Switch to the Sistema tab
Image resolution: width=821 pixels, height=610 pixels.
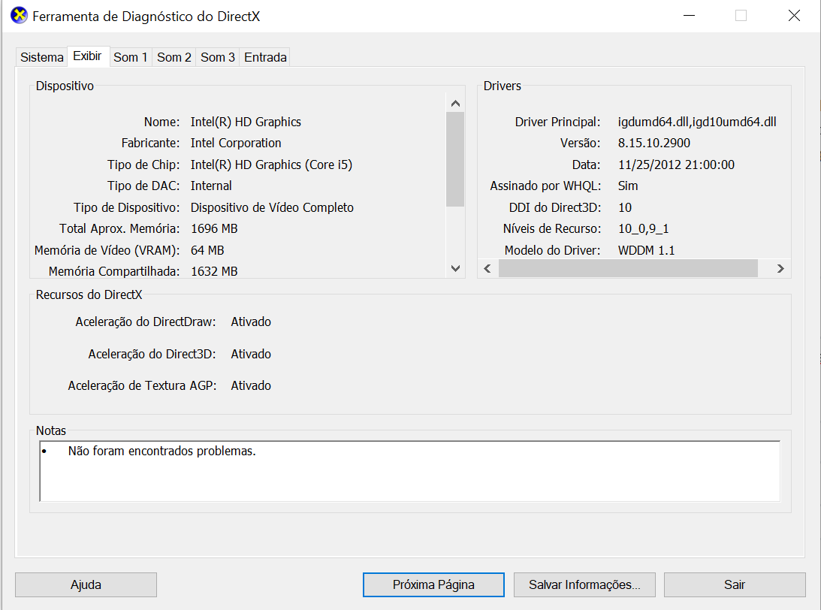tap(42, 57)
